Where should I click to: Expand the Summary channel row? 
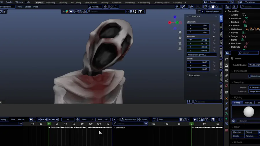point(114,128)
